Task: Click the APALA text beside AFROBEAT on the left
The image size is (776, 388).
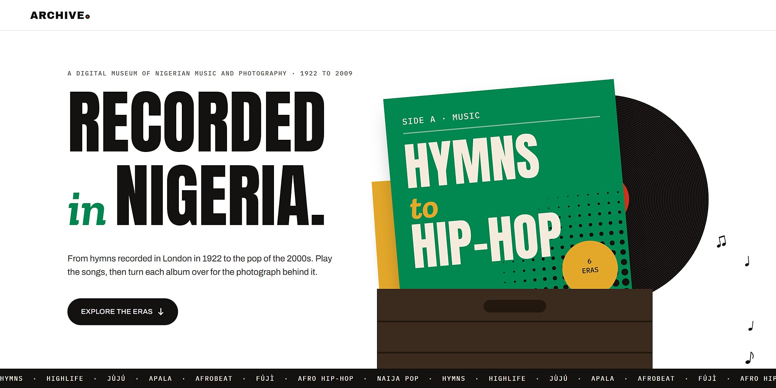Action: point(160,379)
